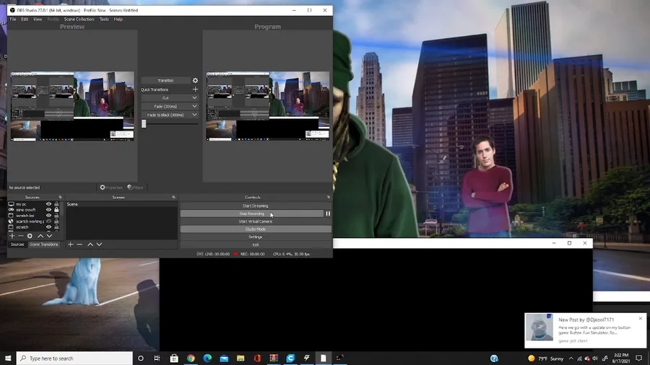Pop out the Controls dock icon

329,198
